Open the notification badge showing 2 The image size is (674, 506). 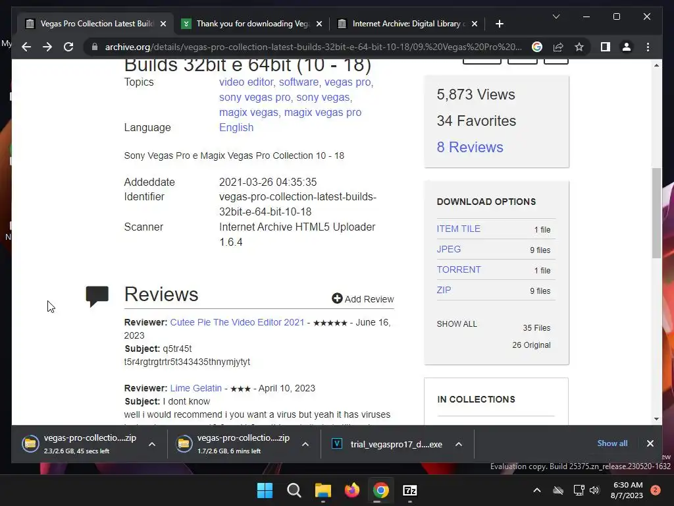click(x=656, y=490)
